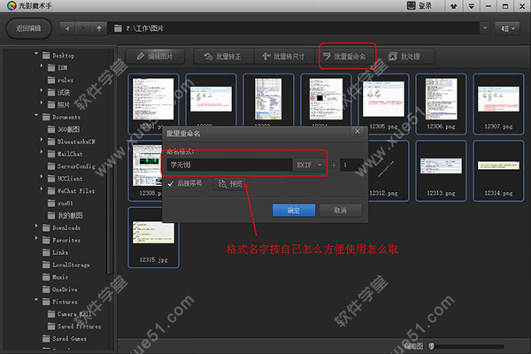Select the Saved Pictures folder
Image resolution: width=531 pixels, height=354 pixels.
tap(74, 327)
